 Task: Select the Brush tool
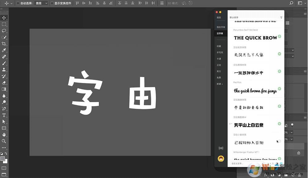pos(4,63)
